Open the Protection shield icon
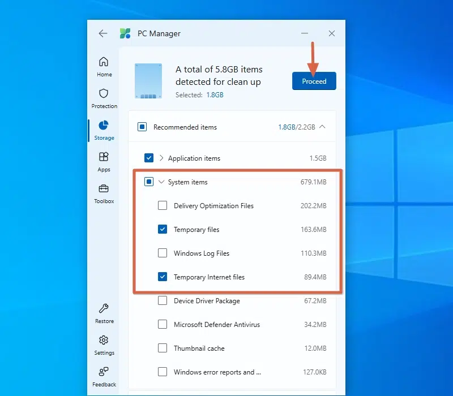453x396 pixels. (104, 94)
